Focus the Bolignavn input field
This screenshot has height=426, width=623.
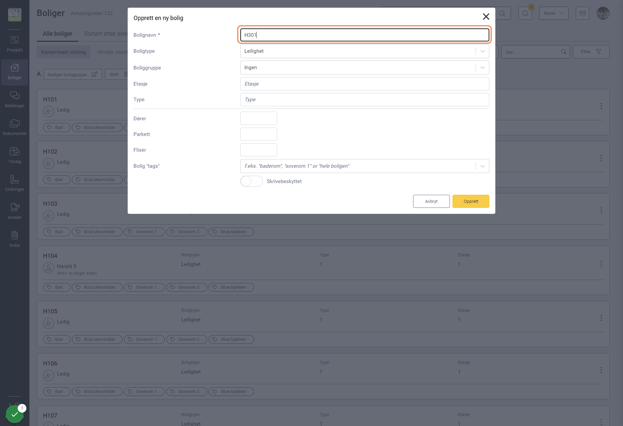coord(365,35)
